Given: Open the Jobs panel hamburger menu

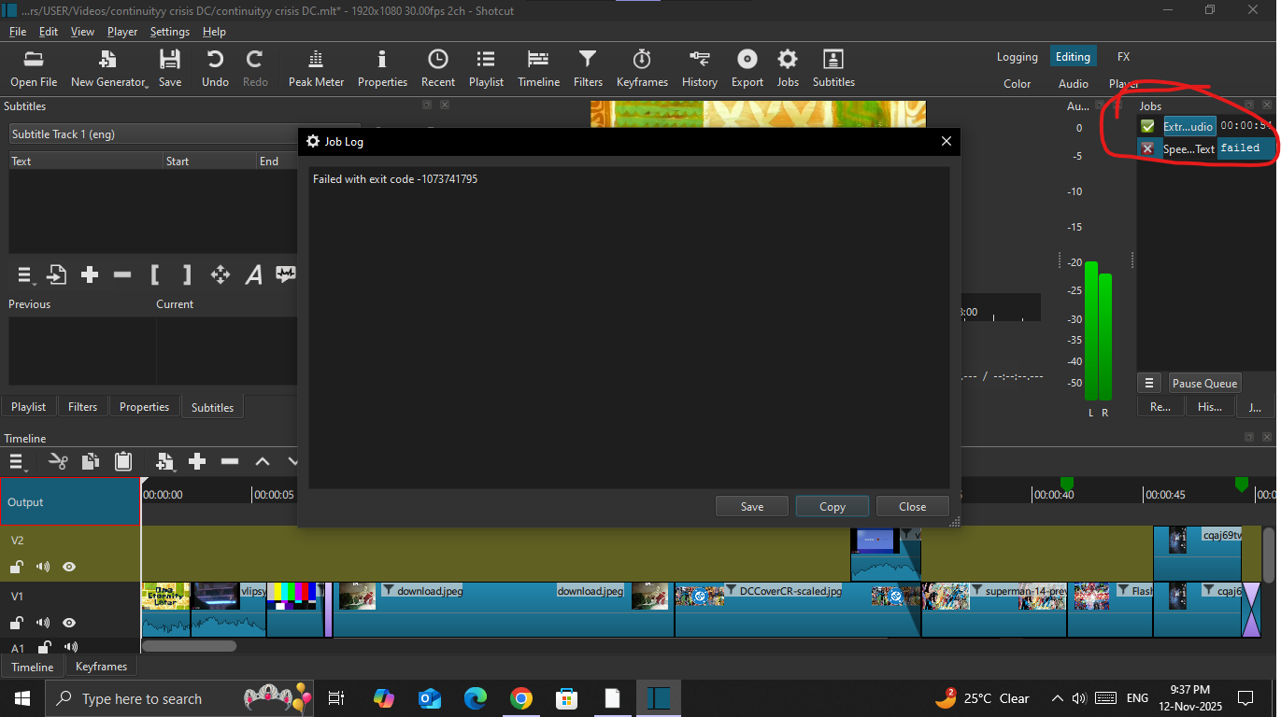Looking at the screenshot, I should tap(1150, 384).
